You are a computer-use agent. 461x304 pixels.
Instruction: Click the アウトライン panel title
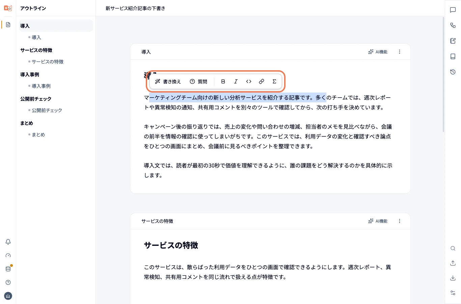(x=33, y=8)
